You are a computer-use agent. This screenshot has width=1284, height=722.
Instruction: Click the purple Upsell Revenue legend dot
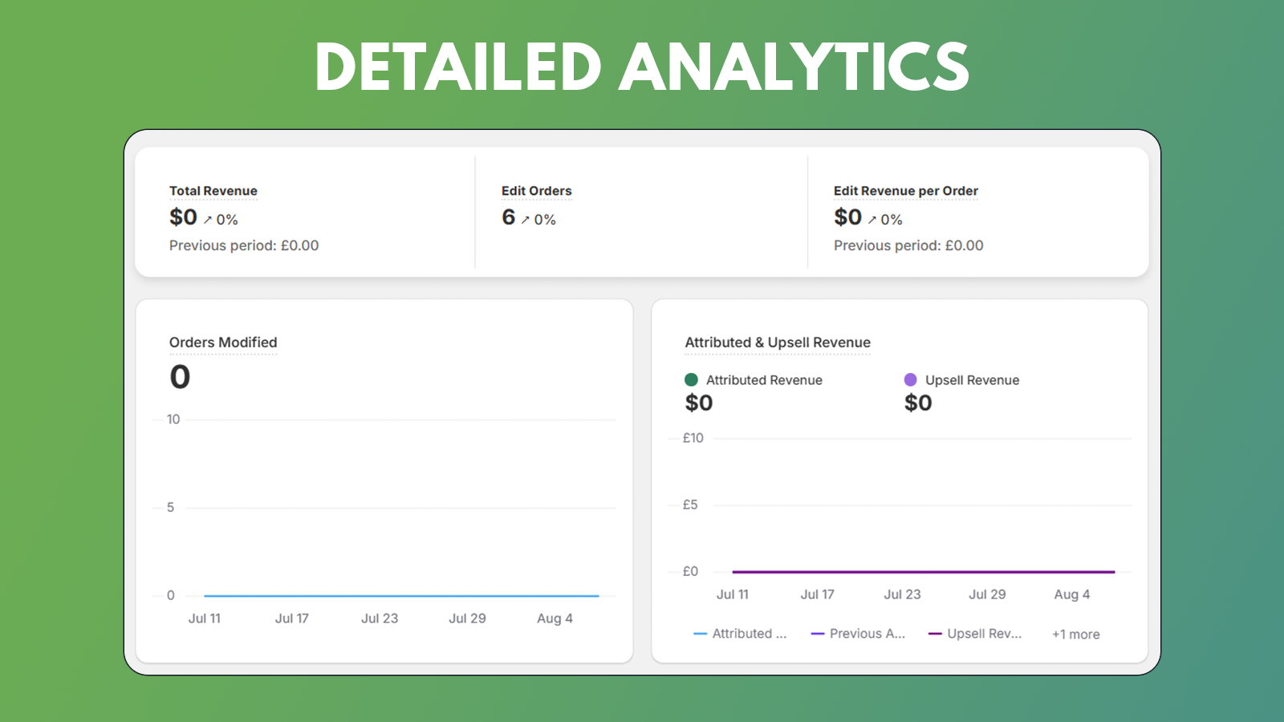[910, 379]
